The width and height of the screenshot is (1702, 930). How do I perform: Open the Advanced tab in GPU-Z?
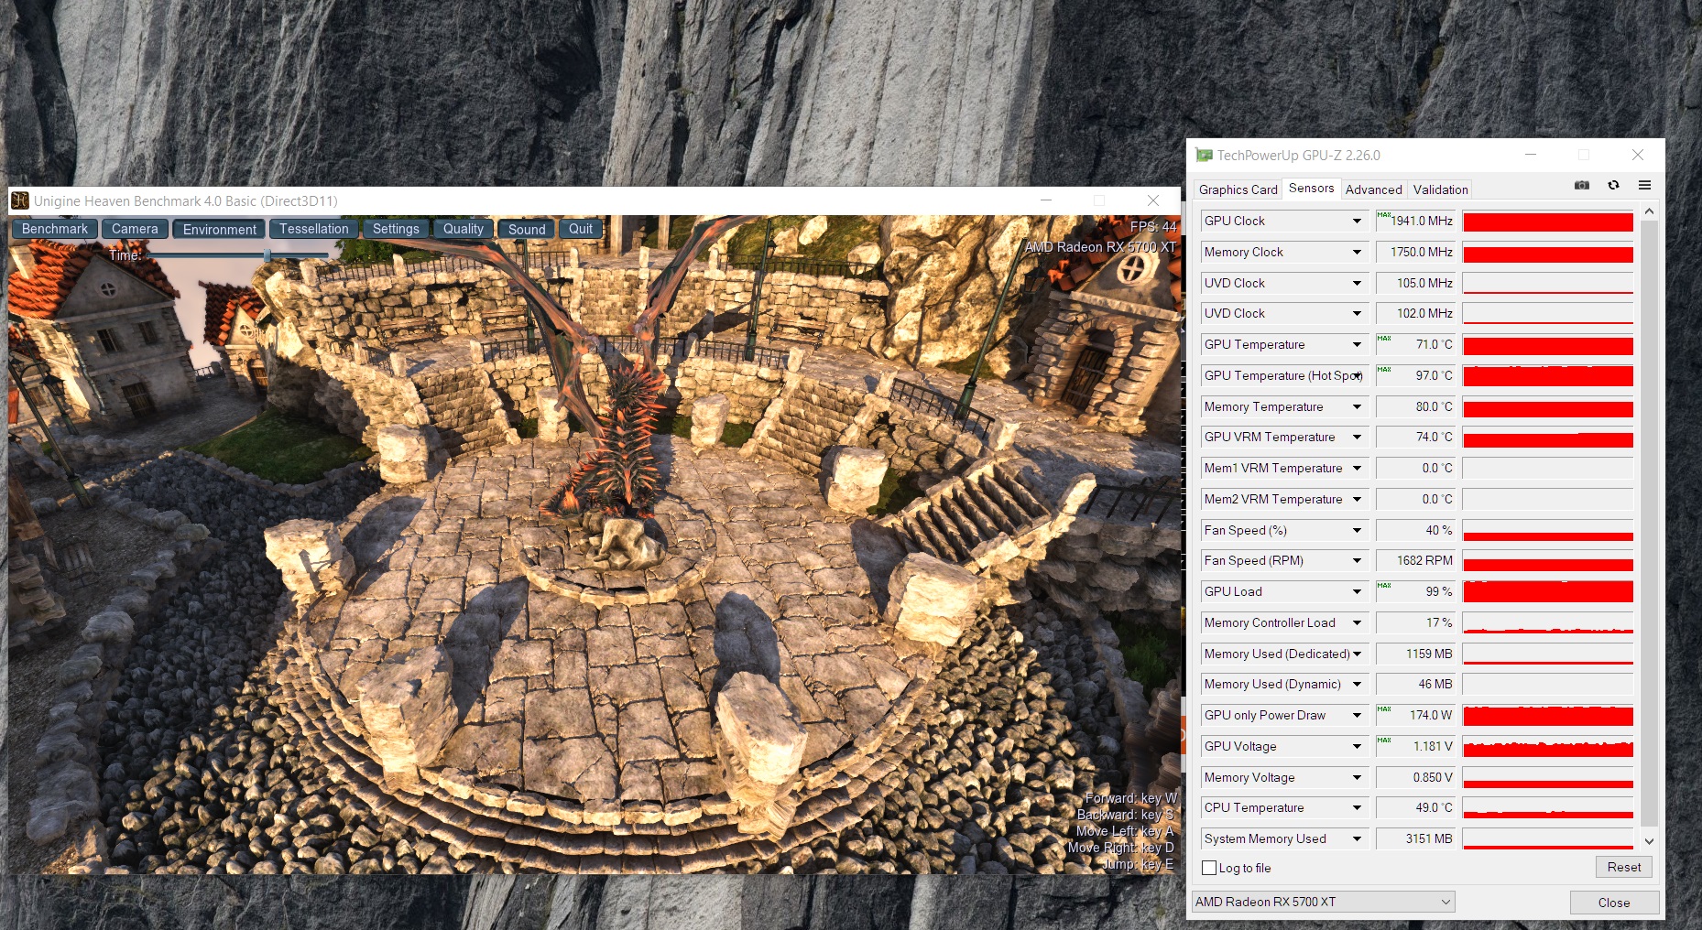pyautogui.click(x=1373, y=189)
